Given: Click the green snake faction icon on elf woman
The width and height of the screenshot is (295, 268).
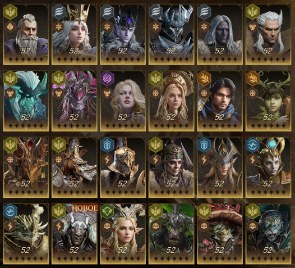Looking at the screenshot, I should (107, 211).
